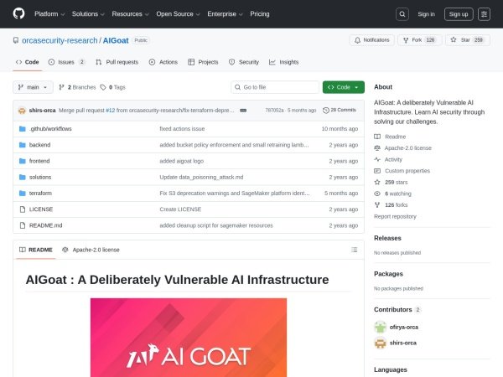Switch to the Insights tab
The image size is (503, 377).
pos(284,62)
